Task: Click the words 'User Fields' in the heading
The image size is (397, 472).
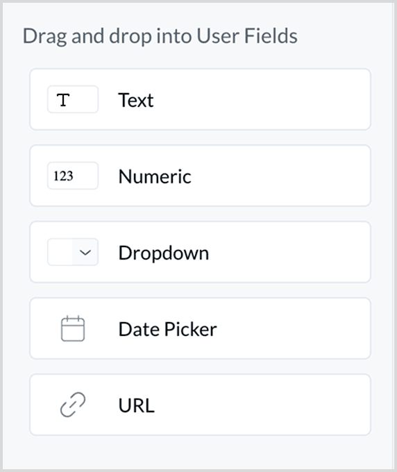Action: click(247, 35)
